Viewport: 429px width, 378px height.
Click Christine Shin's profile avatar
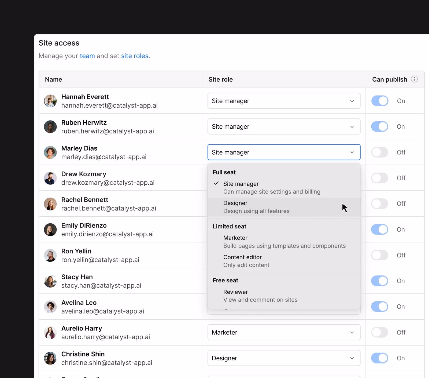click(x=50, y=358)
